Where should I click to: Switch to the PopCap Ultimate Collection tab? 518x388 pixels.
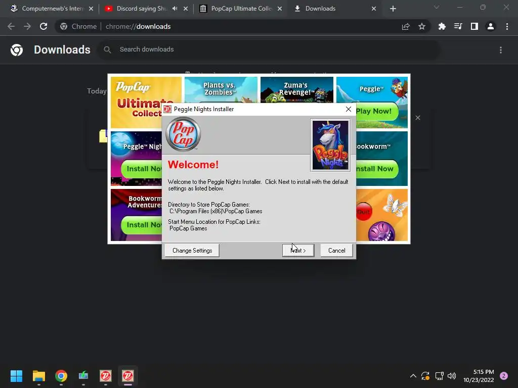point(240,9)
